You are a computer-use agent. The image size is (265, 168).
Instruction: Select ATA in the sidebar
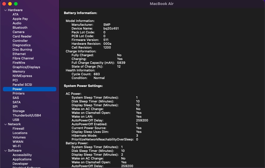tap(15, 15)
